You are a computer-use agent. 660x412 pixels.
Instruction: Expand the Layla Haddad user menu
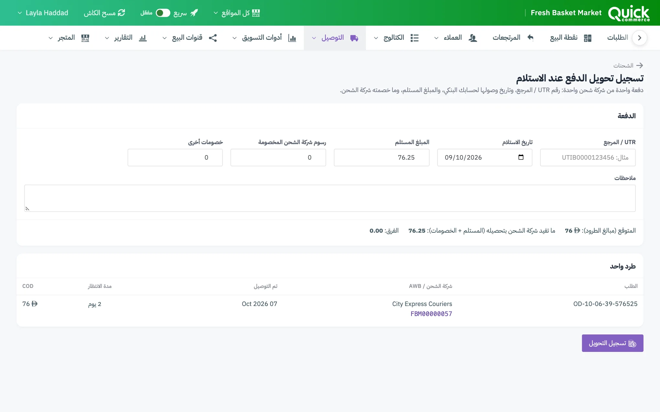pos(43,13)
